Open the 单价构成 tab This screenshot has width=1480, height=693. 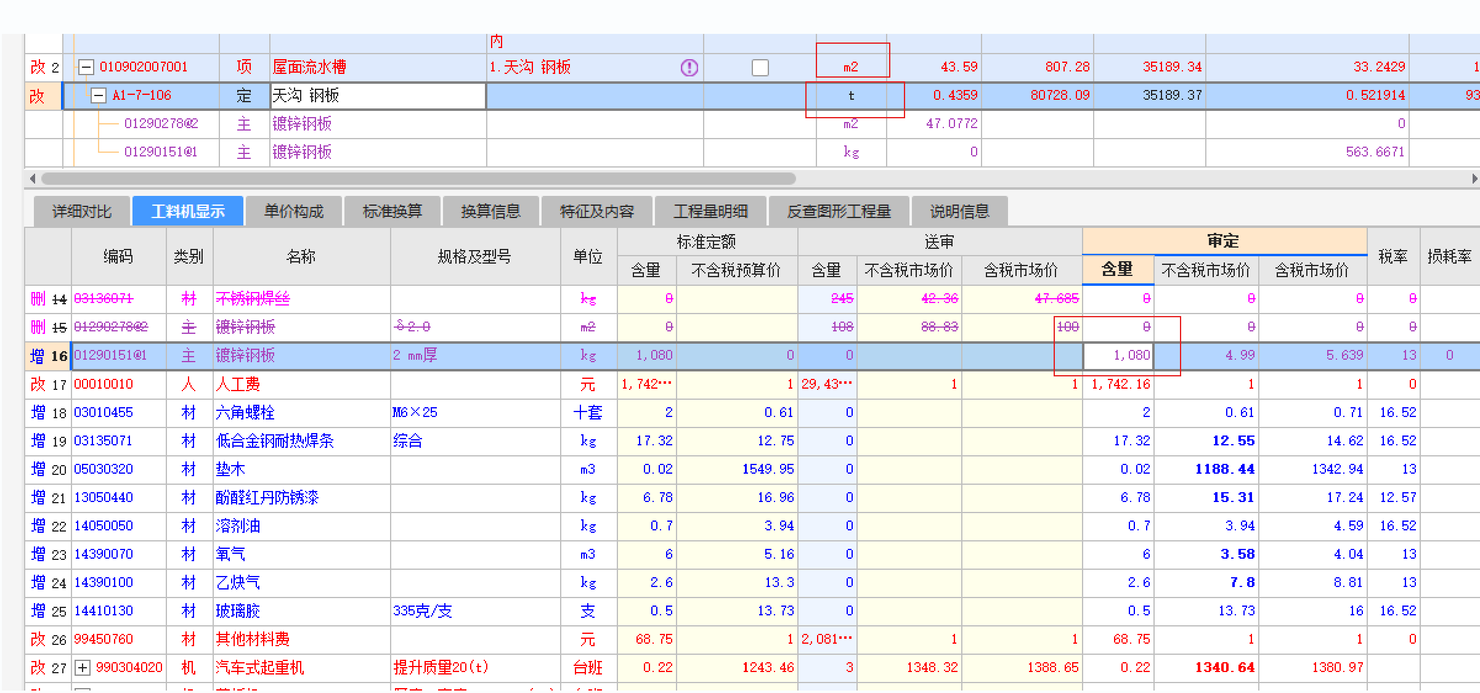click(x=294, y=211)
